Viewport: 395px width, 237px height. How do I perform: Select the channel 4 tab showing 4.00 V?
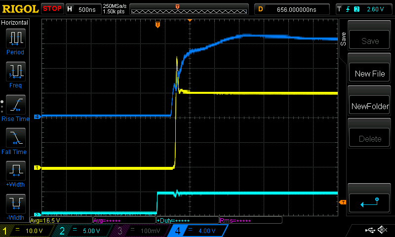196,231
